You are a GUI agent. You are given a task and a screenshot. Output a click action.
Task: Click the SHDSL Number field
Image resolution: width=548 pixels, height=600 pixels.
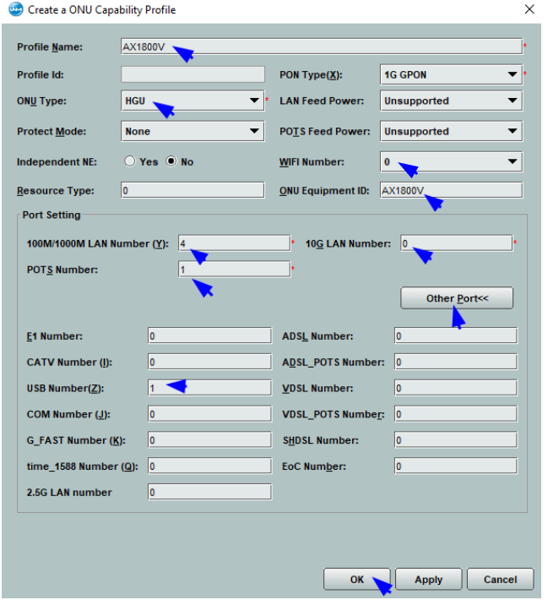click(456, 439)
